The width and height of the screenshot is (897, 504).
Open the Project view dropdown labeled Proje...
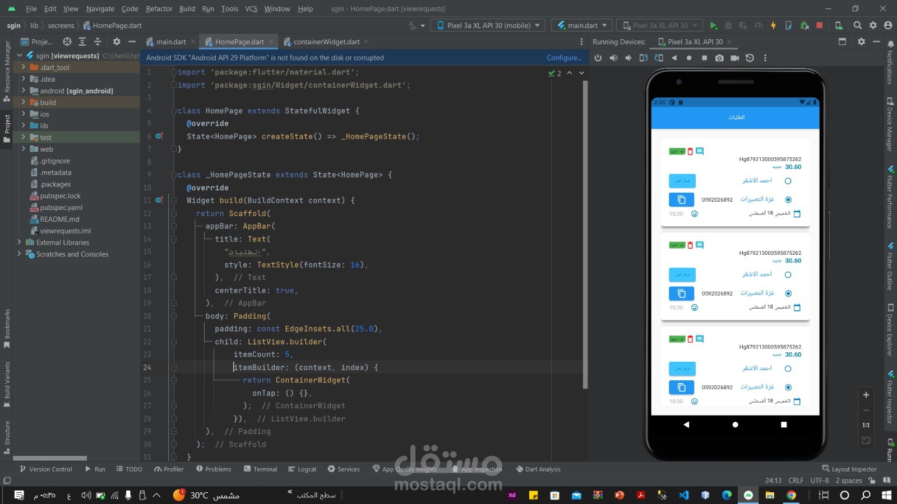[x=36, y=41]
